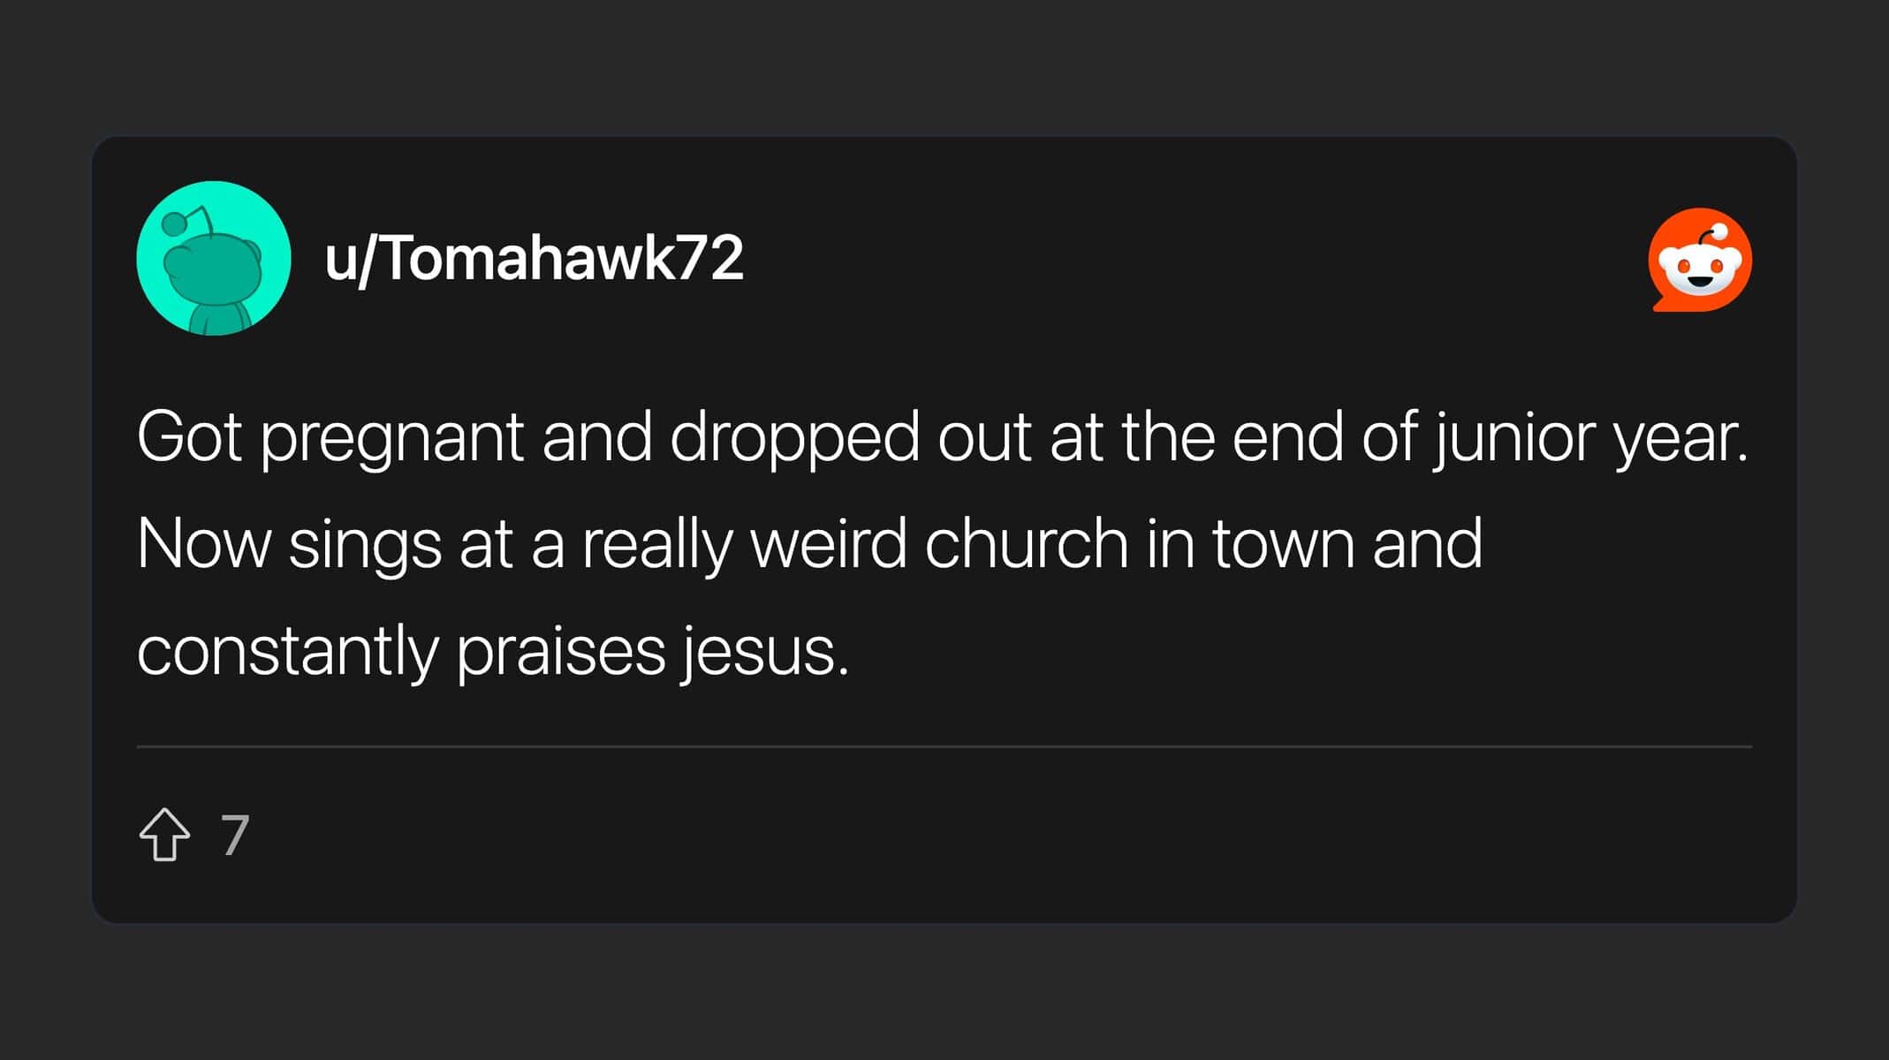The image size is (1889, 1060).
Task: Click the word "town" in the comment
Action: pyautogui.click(x=1283, y=544)
